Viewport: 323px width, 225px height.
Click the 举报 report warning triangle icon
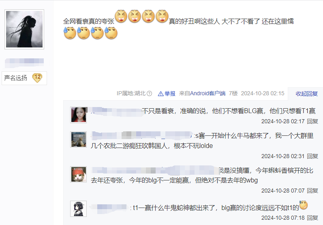tap(160, 94)
